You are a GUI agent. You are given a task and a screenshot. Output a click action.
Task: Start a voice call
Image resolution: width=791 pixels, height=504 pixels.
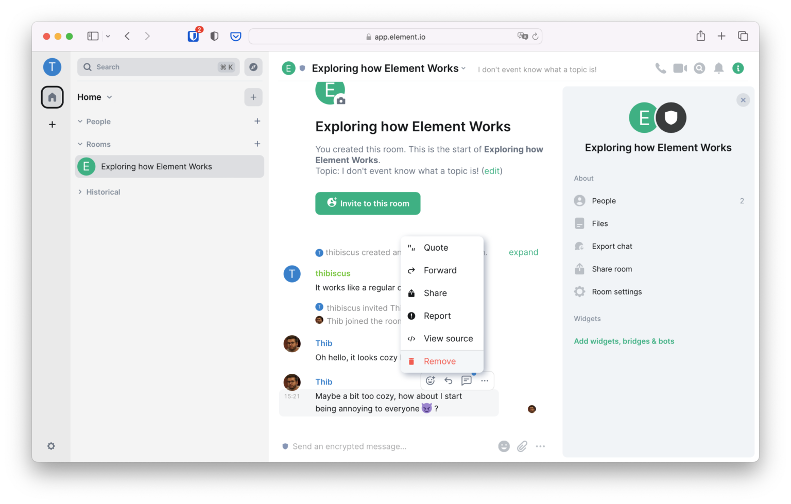coord(660,67)
